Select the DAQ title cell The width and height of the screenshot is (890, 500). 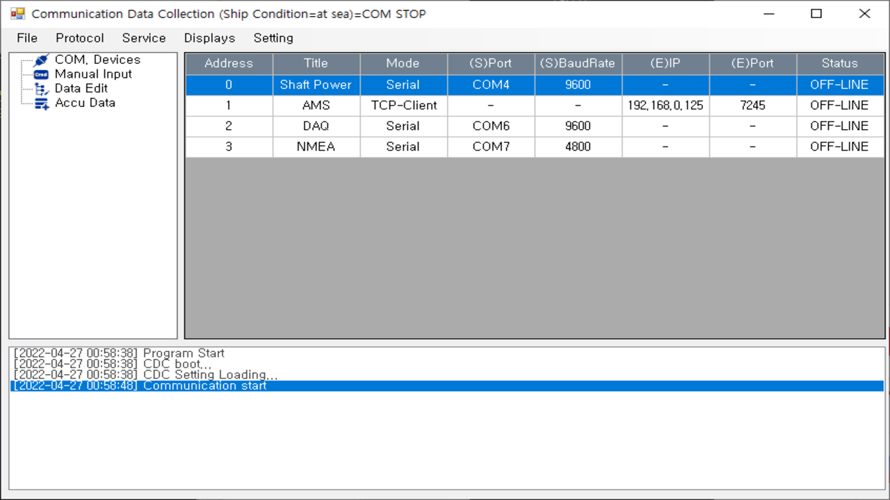[316, 126]
